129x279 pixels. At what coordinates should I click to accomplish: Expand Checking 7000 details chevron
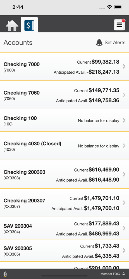(x=124, y=67)
